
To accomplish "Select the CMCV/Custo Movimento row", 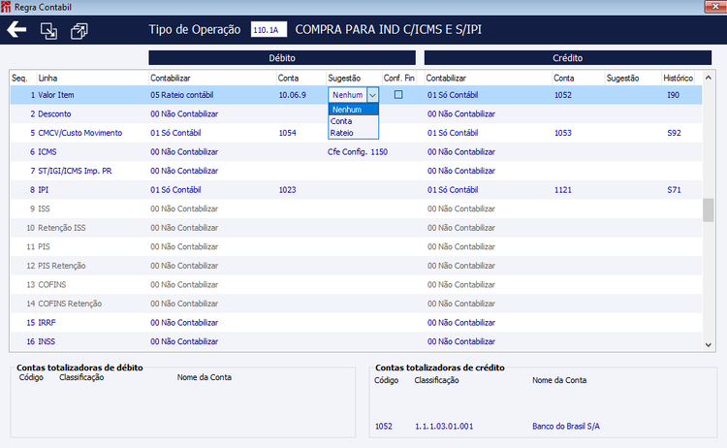I will tap(356, 133).
